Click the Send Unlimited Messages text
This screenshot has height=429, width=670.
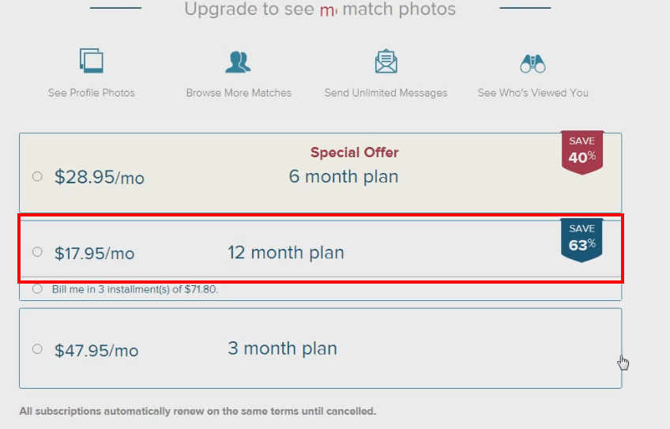click(386, 93)
